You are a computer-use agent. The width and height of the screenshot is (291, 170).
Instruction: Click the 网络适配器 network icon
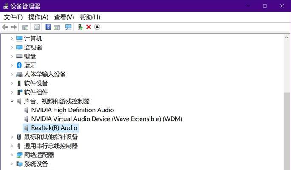coord(19,155)
